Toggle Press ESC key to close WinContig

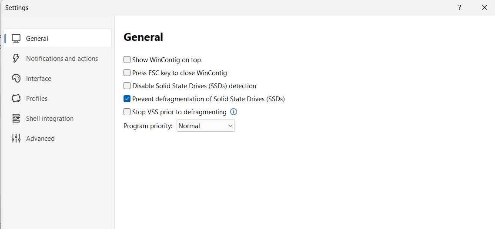pos(127,73)
